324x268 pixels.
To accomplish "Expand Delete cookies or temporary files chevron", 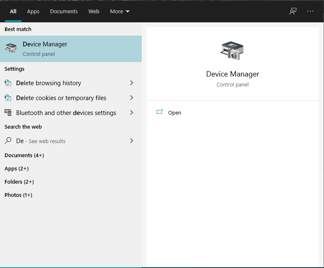I will tap(131, 98).
